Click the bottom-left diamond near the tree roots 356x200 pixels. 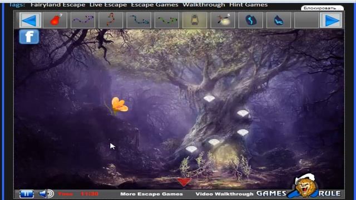191,149
